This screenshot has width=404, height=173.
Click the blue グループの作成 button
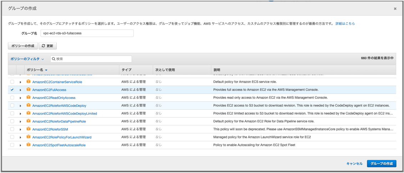tap(382, 164)
